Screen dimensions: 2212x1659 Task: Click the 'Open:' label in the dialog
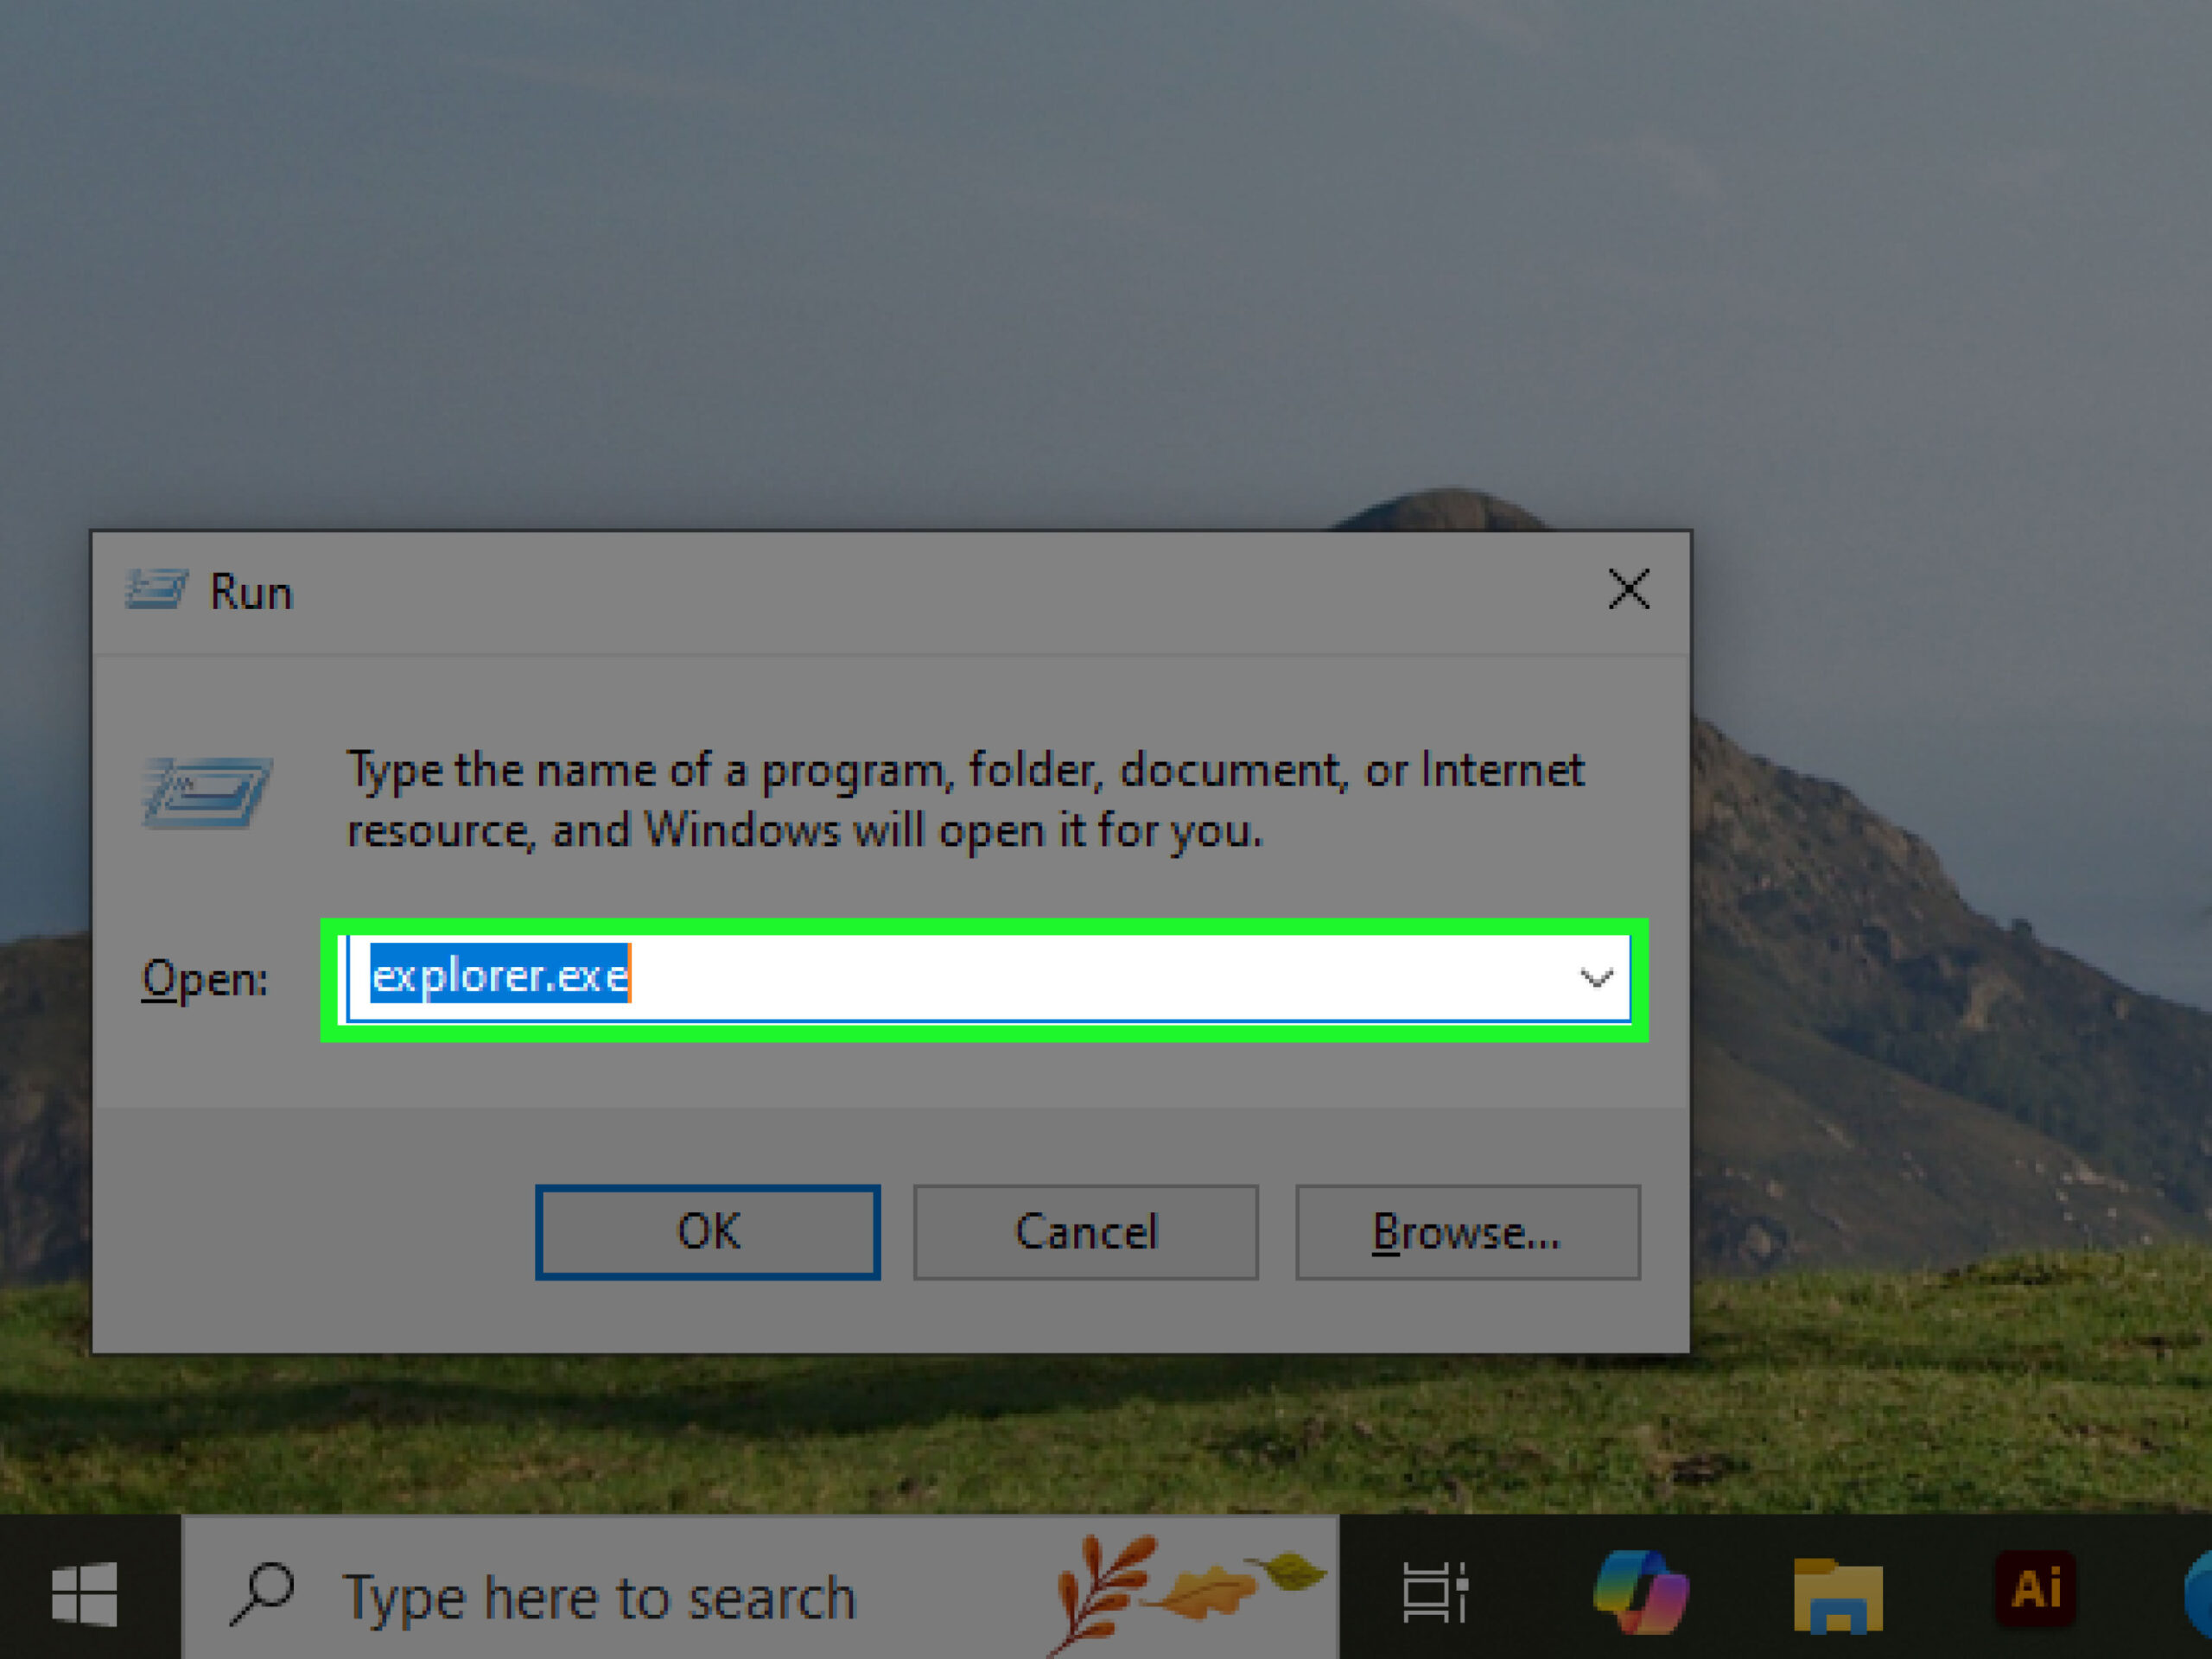(205, 978)
